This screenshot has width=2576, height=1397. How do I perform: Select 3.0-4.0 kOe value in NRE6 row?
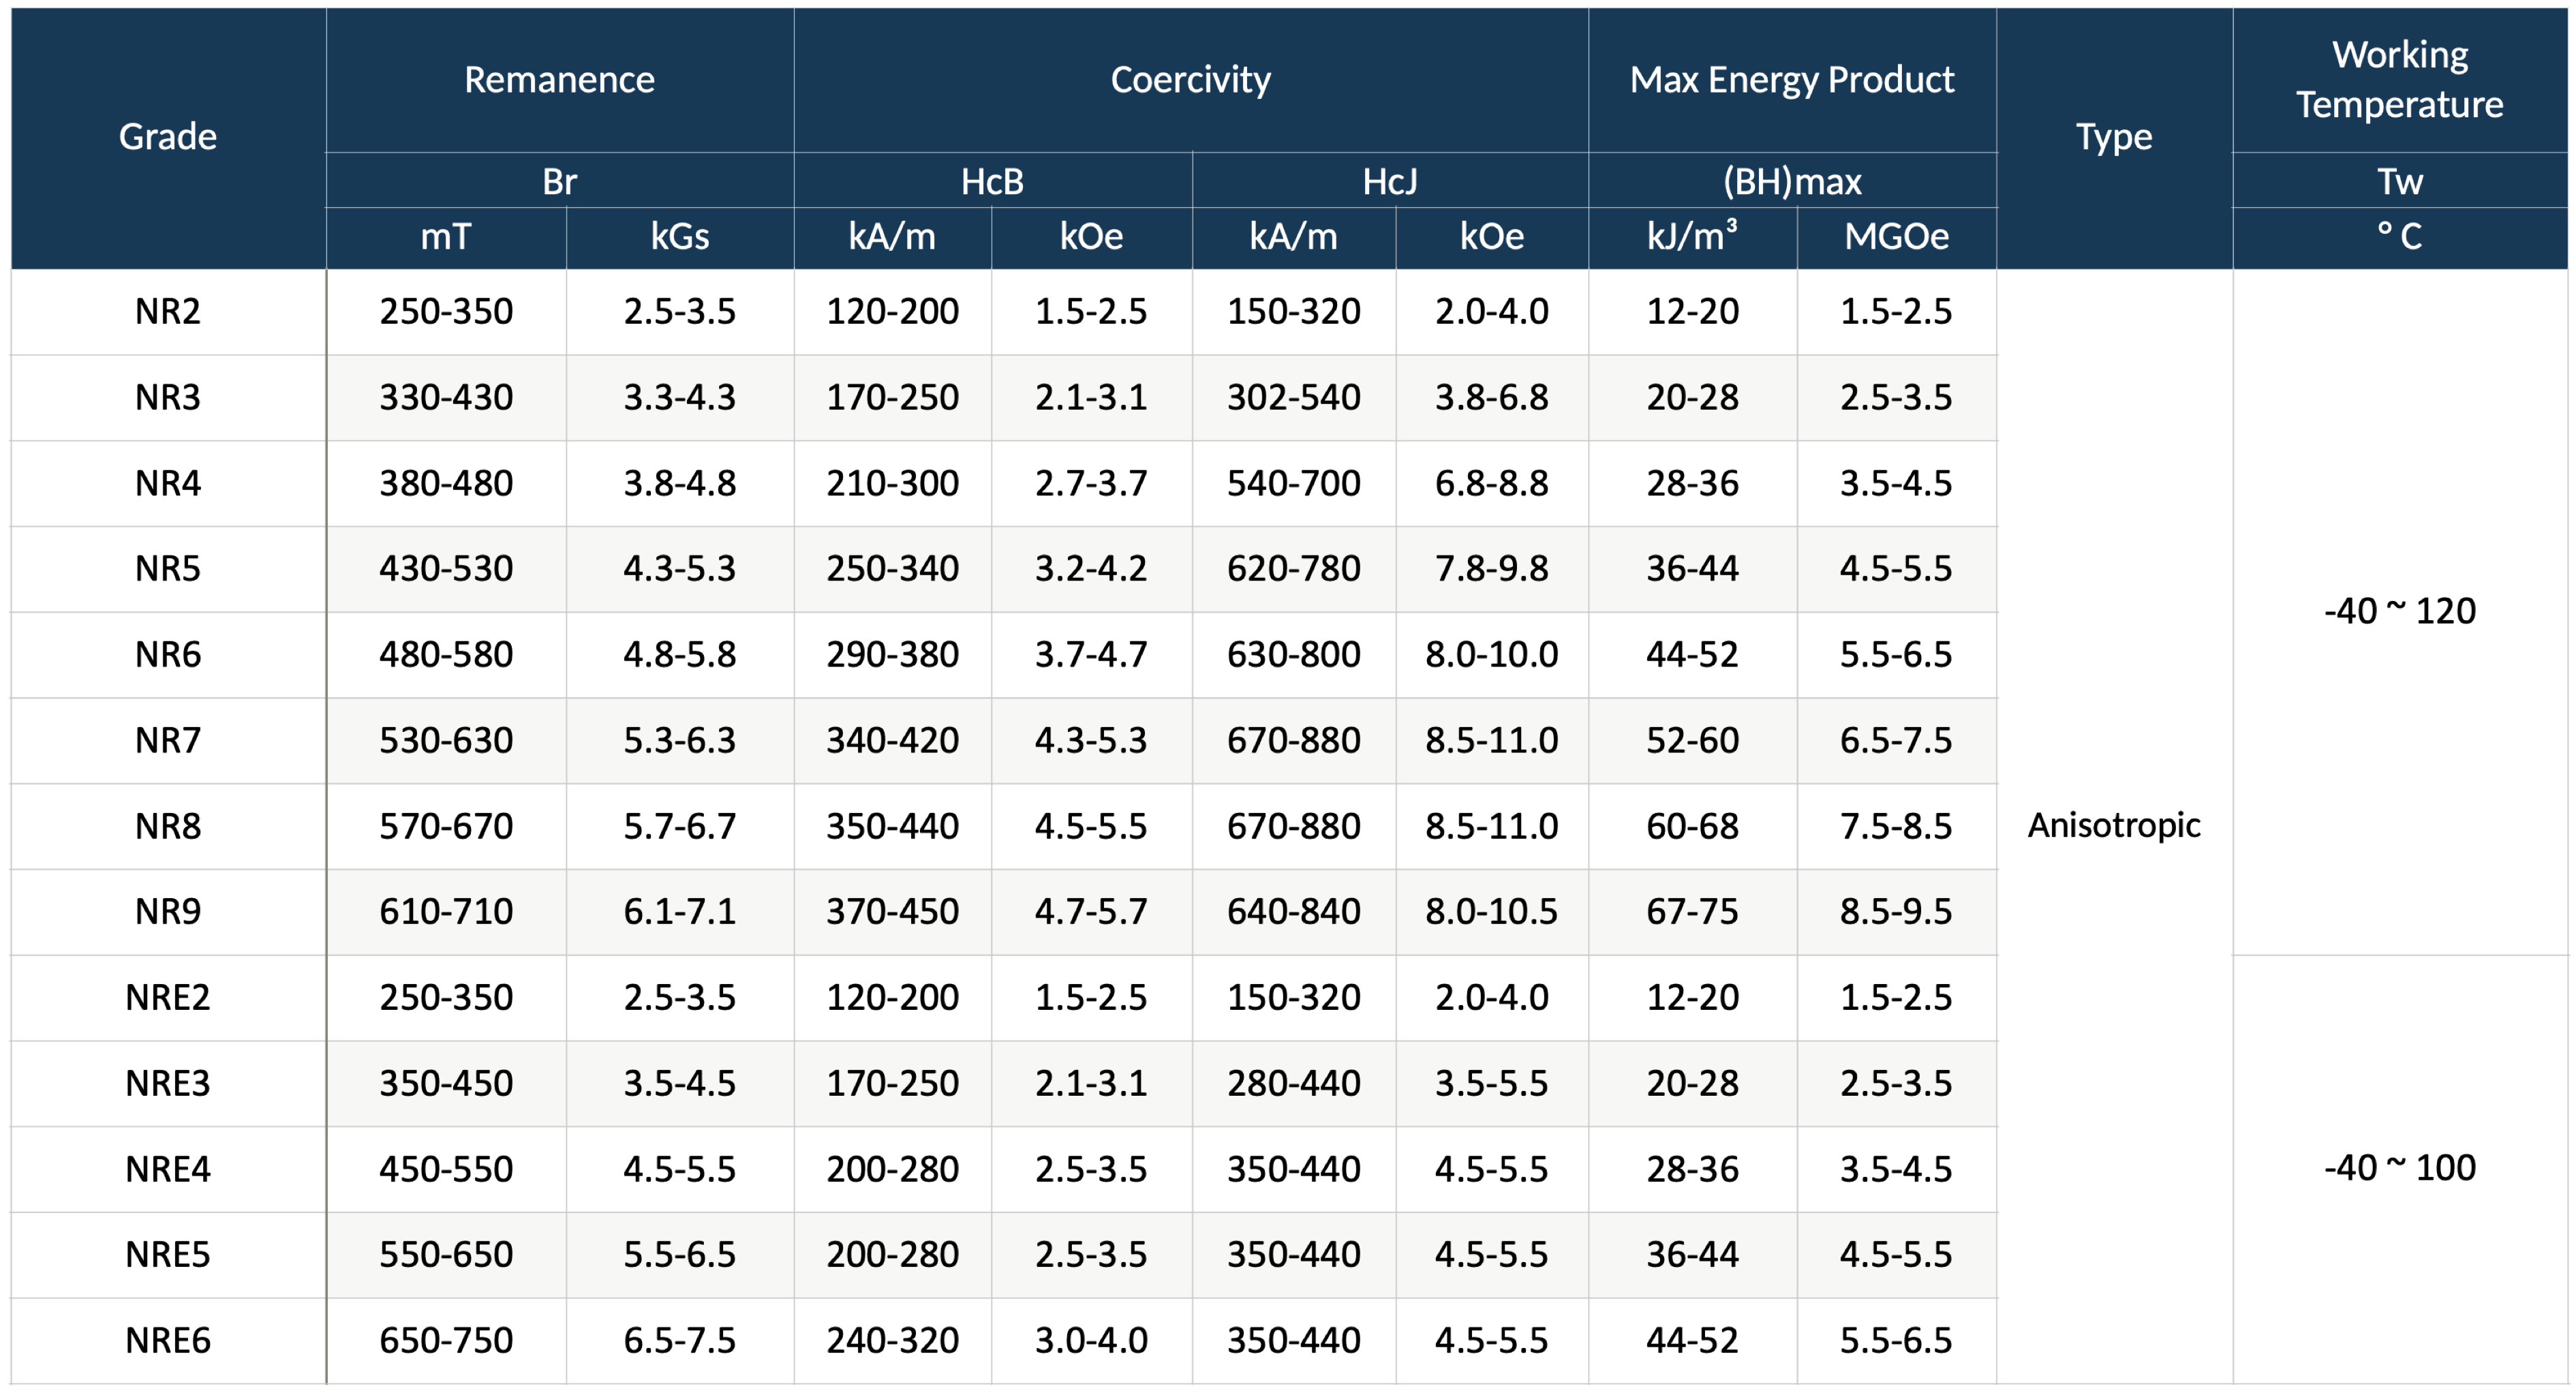pyautogui.click(x=1091, y=1341)
